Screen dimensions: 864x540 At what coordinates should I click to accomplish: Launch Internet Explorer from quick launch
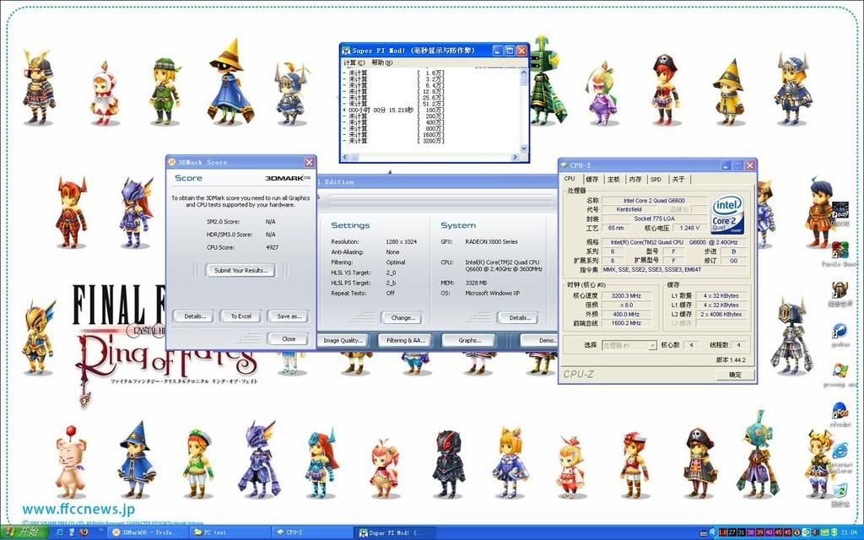pos(60,532)
